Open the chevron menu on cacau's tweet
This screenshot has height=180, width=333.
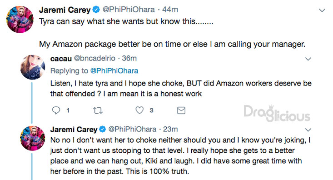[308, 59]
